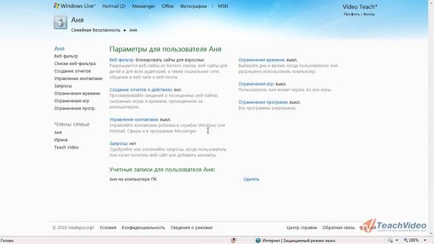Click the 100% zoom level button
This screenshot has width=434, height=244.
(411, 241)
